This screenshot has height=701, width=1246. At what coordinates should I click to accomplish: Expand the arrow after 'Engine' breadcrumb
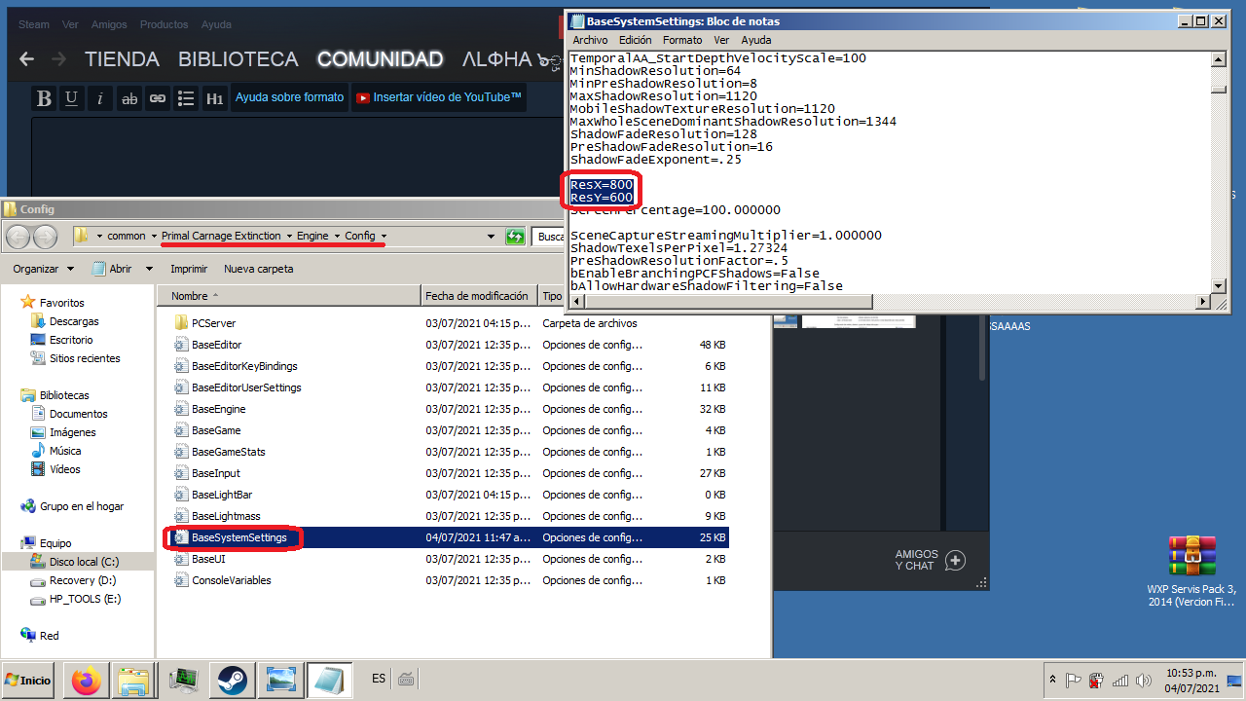click(x=337, y=236)
